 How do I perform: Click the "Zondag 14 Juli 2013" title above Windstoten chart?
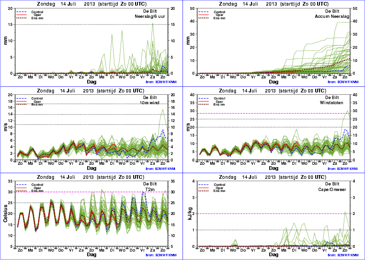click(246, 91)
